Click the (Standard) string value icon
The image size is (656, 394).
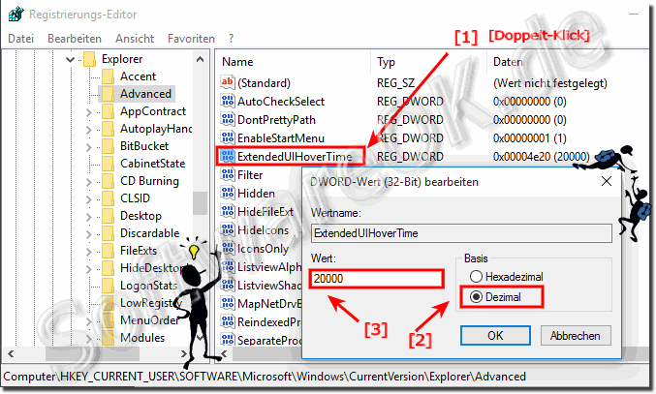pyautogui.click(x=227, y=82)
